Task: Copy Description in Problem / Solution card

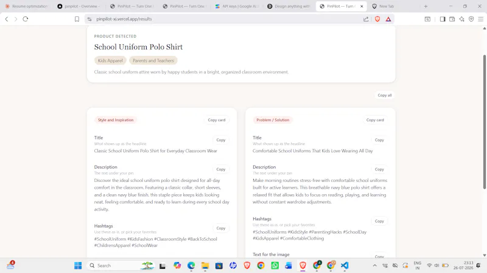Action: 379,169
